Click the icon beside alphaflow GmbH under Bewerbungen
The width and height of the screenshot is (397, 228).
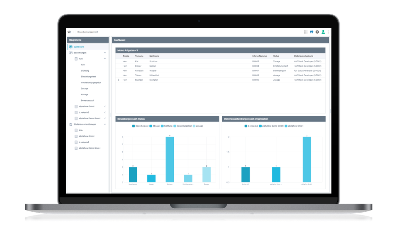pos(76,106)
